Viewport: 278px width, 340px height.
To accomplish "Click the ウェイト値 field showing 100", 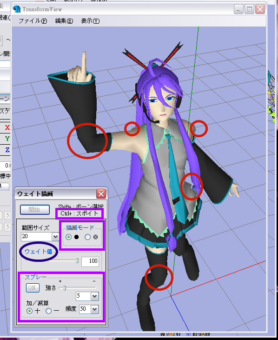I will click(90, 261).
